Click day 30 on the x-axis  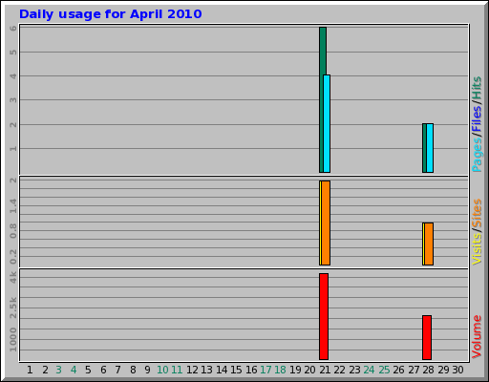[457, 370]
